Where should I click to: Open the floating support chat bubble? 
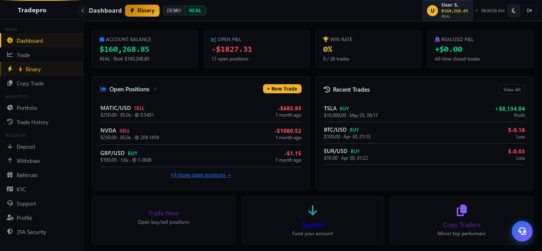click(522, 231)
